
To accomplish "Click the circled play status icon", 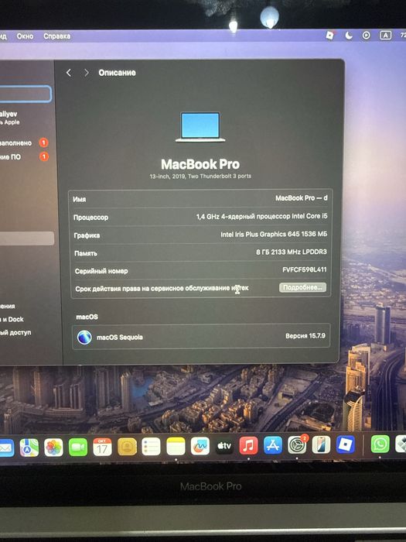I will click(x=367, y=36).
